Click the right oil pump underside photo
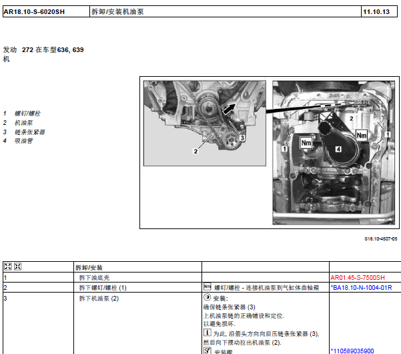Screen dimensions: 401x354 [334, 153]
